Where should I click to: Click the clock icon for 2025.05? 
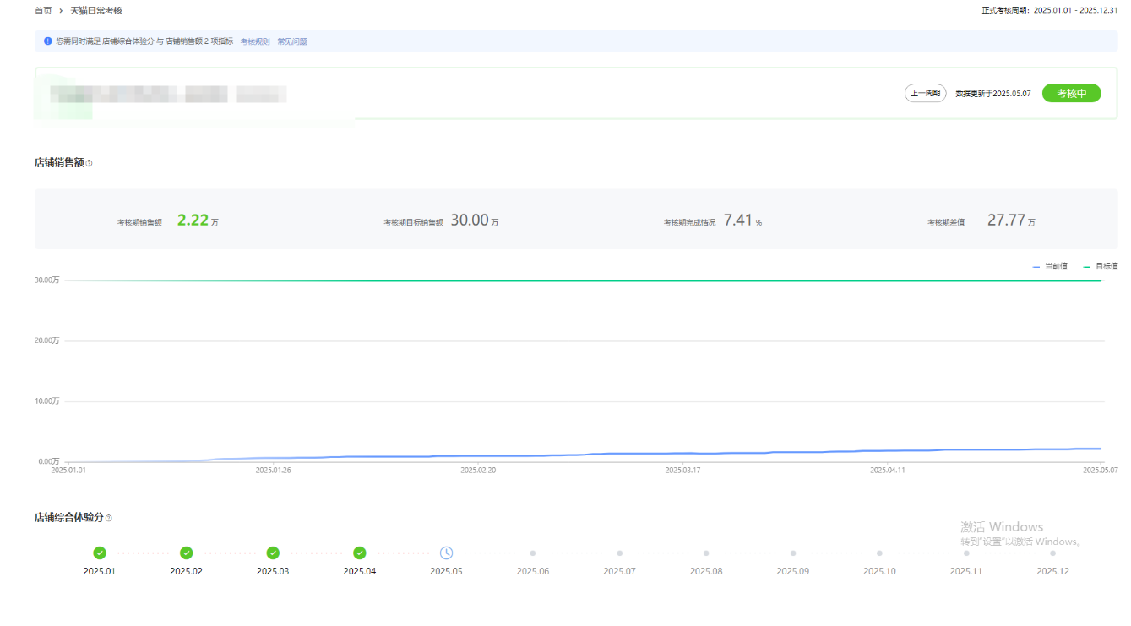(x=446, y=553)
